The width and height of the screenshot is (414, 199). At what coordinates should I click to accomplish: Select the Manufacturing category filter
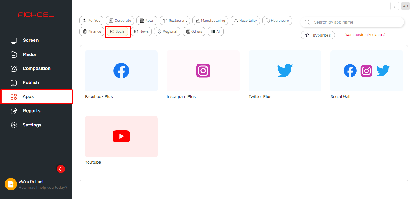point(210,21)
